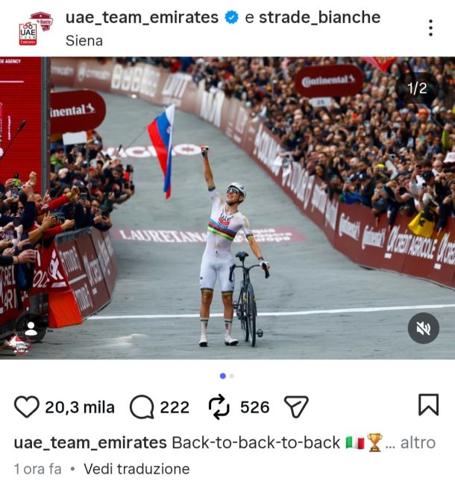Open uae_team_emirates username in the caption

point(90,443)
